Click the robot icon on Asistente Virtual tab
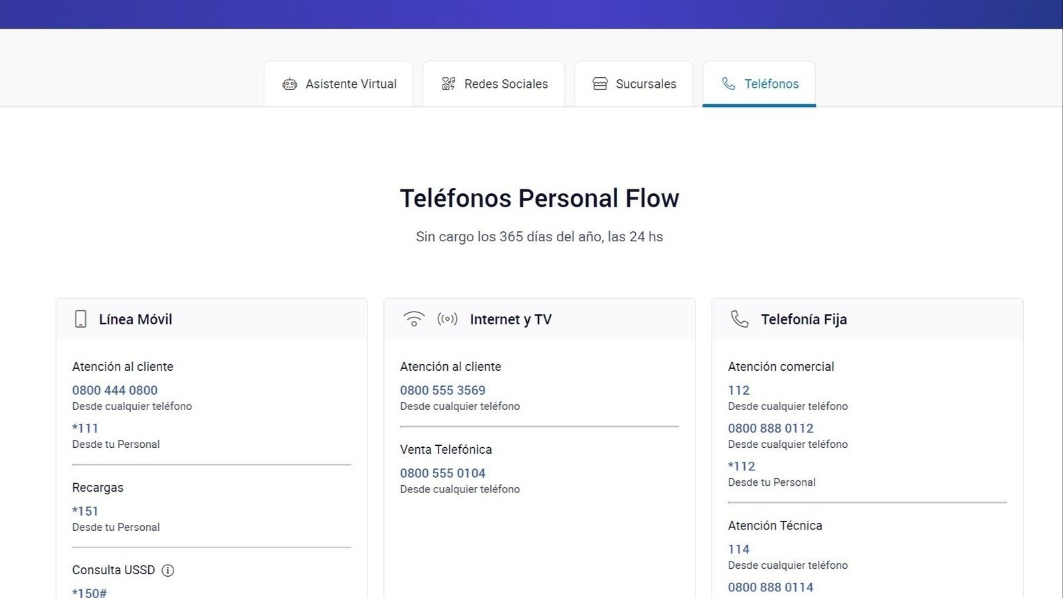The height and width of the screenshot is (598, 1063). [x=290, y=84]
